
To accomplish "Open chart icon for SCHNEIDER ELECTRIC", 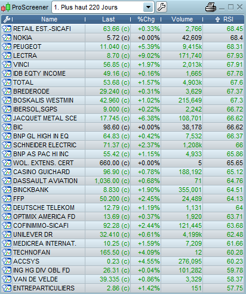I will pyautogui.click(x=7, y=145).
